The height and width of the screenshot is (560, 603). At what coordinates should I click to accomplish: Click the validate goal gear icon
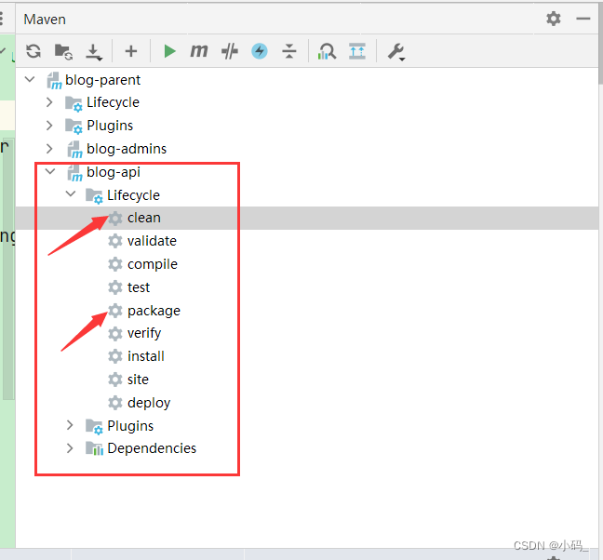(115, 241)
